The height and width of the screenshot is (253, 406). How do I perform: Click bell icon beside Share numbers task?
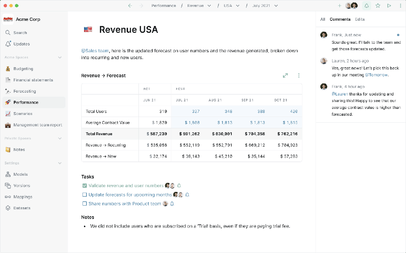pyautogui.click(x=172, y=204)
